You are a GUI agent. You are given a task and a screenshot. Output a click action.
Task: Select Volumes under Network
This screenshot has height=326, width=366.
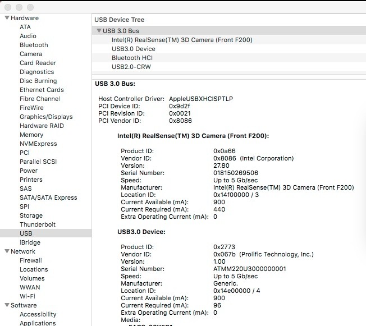click(32, 278)
